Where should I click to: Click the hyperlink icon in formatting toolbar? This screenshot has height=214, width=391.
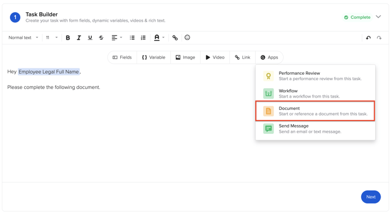coord(175,37)
